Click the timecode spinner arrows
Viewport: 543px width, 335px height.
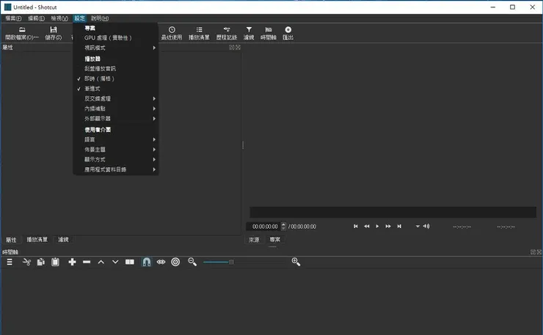pyautogui.click(x=284, y=227)
